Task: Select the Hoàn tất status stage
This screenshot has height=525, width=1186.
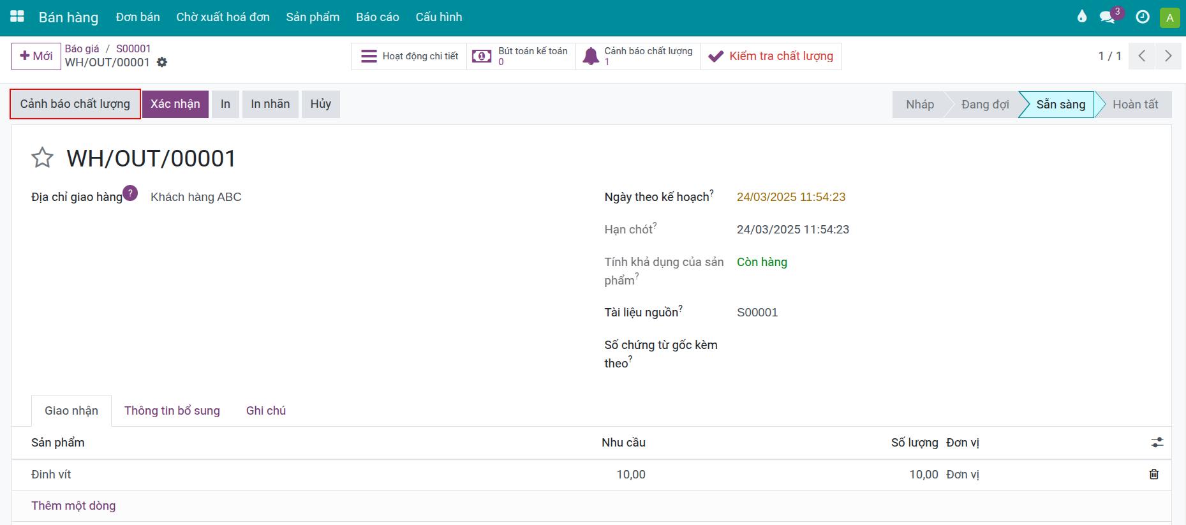Action: 1135,105
